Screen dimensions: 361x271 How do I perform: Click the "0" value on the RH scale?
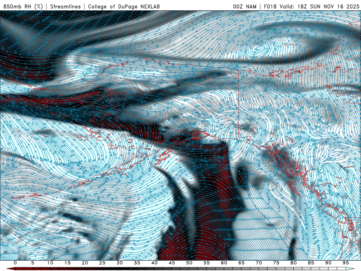click(15, 263)
